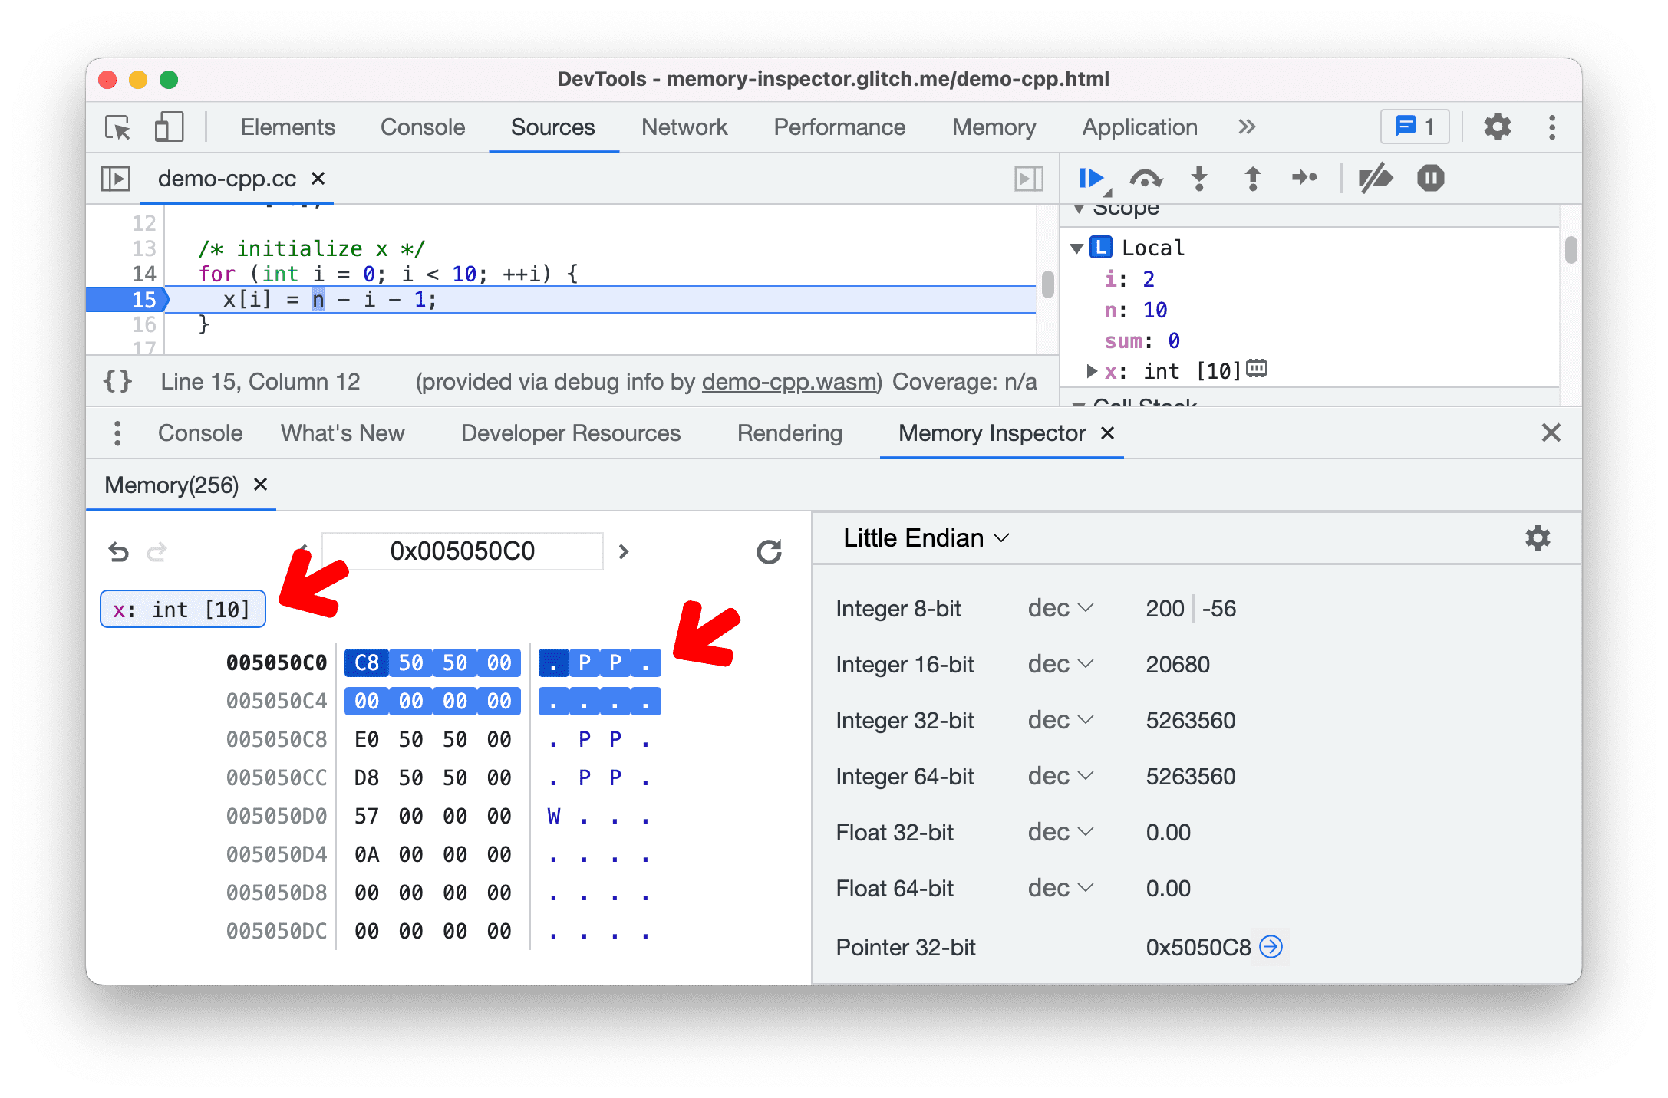
Task: Click the step-into debugger icon
Action: tap(1198, 180)
